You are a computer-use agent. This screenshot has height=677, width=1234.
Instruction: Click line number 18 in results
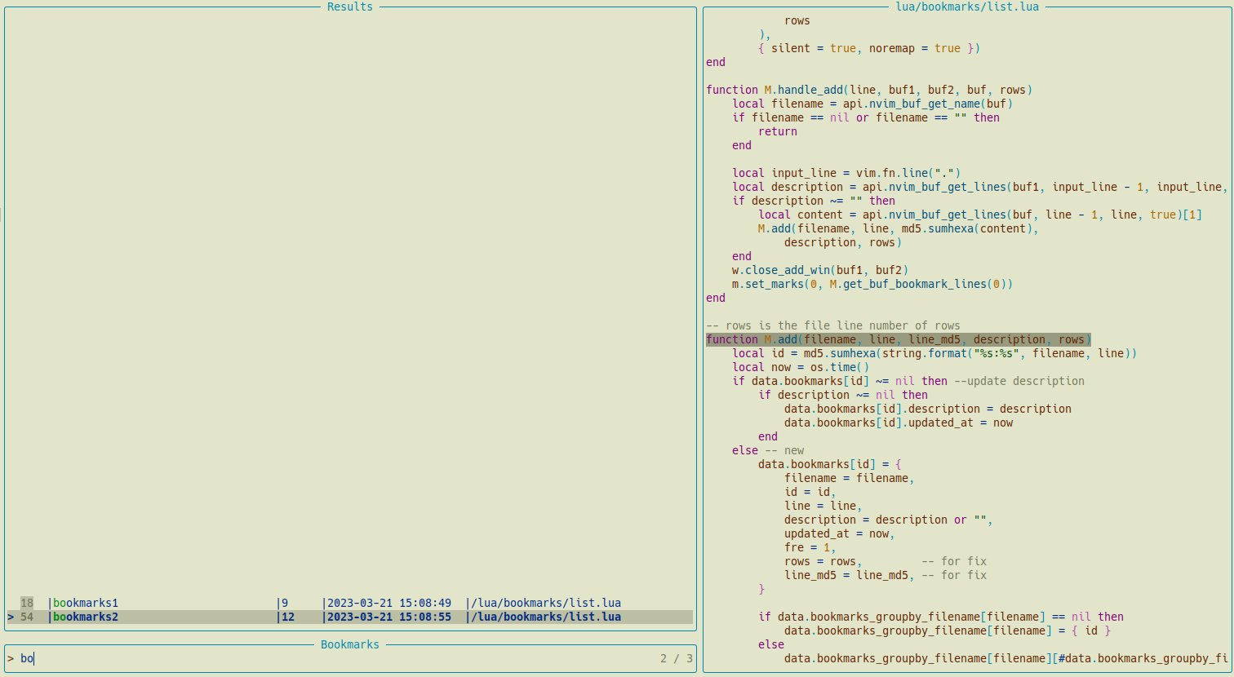(x=27, y=603)
